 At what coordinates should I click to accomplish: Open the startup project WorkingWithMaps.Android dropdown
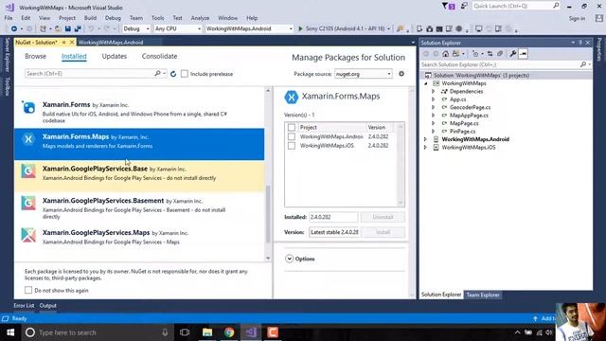point(249,28)
